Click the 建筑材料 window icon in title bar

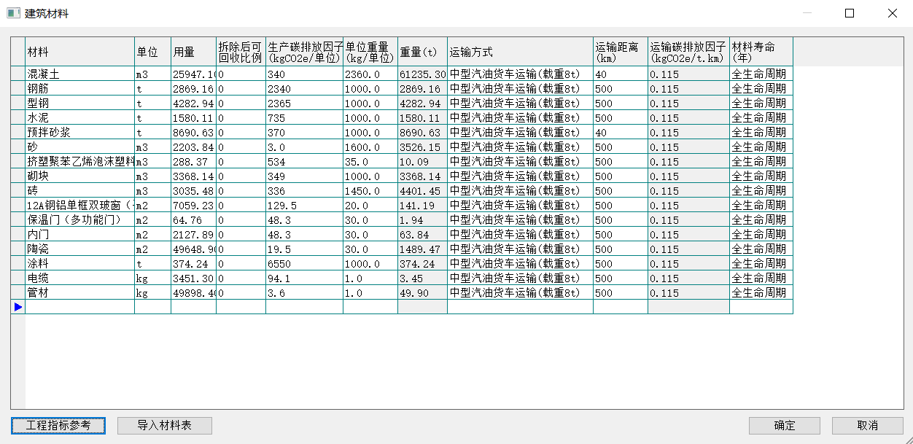[12, 13]
